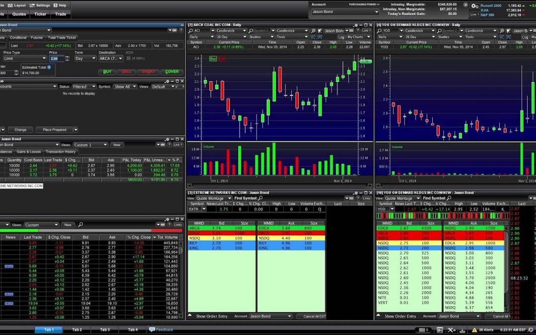Viewport: 536px width, 335px height.
Task: Click the symbol search magnifier in the ACI chart
Action: (191, 31)
